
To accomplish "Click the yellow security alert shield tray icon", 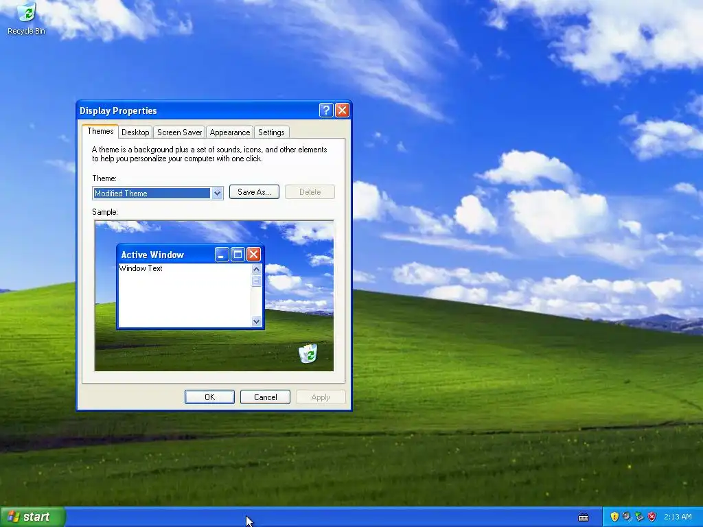I will [x=614, y=517].
